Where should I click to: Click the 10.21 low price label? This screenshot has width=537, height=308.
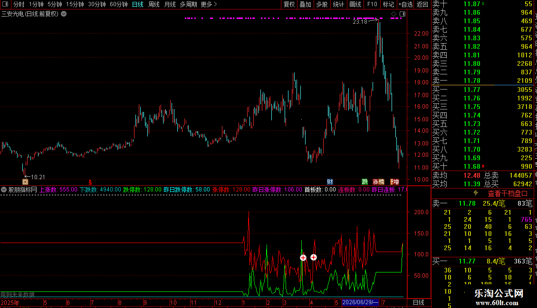(x=38, y=177)
